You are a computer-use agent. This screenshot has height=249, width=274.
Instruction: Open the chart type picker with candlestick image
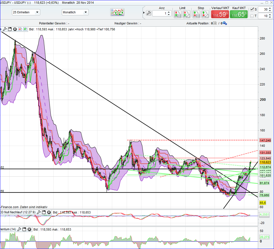coord(117,12)
